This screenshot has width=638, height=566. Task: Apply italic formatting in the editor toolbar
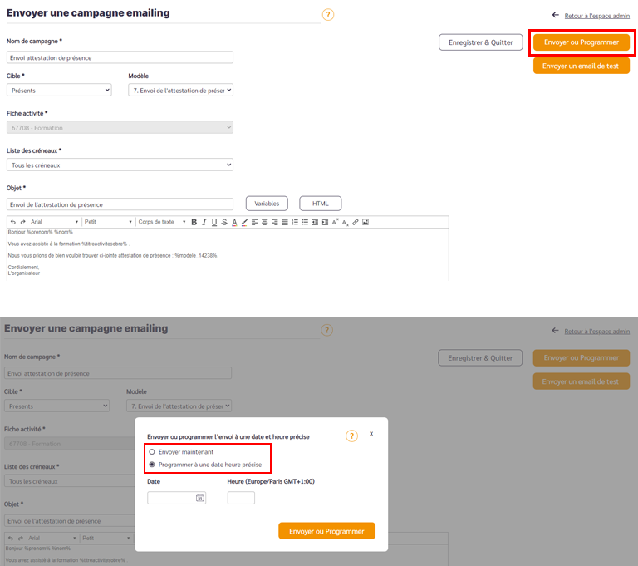(204, 222)
